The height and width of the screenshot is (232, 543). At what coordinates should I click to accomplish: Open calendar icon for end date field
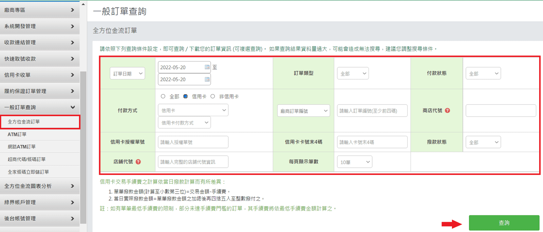(207, 79)
